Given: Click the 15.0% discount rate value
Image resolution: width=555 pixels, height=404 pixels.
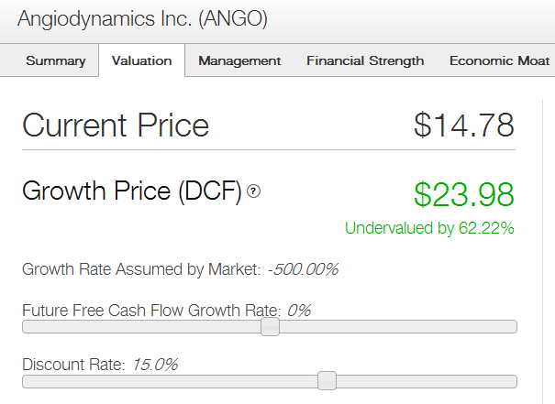Looking at the screenshot, I should point(155,365).
